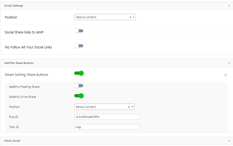Click the help question mark icon
This screenshot has width=233, height=146.
point(226,75)
